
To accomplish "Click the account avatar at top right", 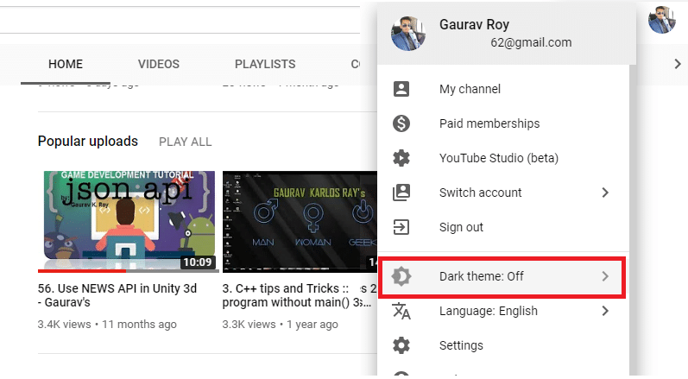I will pos(662,20).
